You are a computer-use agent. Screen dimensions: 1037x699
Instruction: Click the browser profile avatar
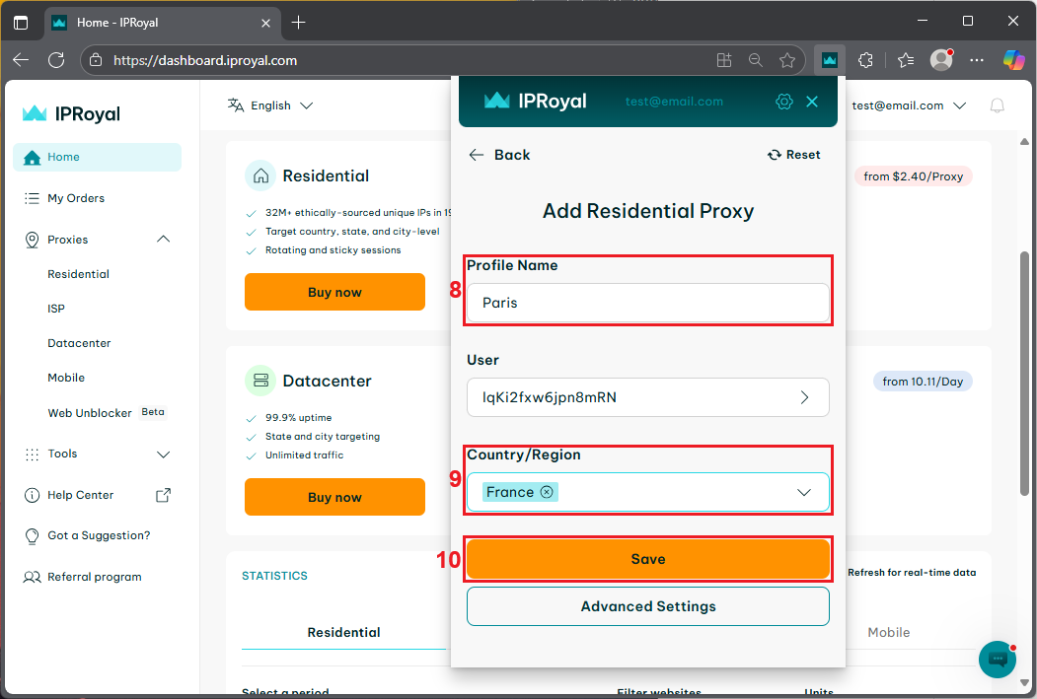tap(941, 60)
